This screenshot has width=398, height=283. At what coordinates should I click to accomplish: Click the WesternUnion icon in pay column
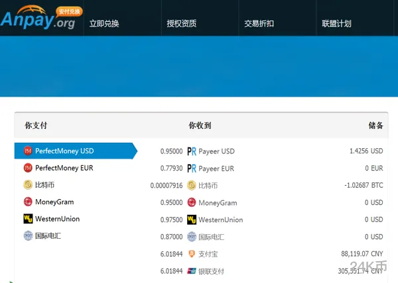coord(28,219)
